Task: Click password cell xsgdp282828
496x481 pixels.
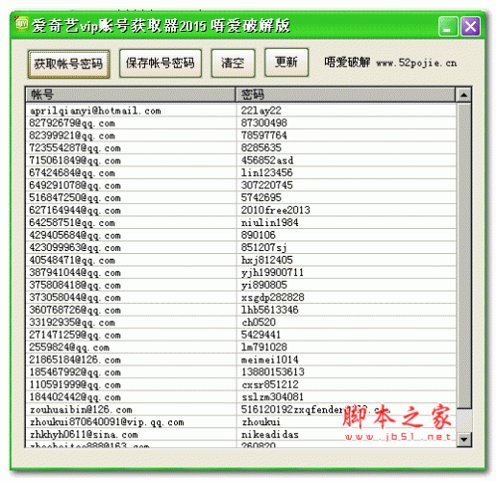Action: [273, 298]
